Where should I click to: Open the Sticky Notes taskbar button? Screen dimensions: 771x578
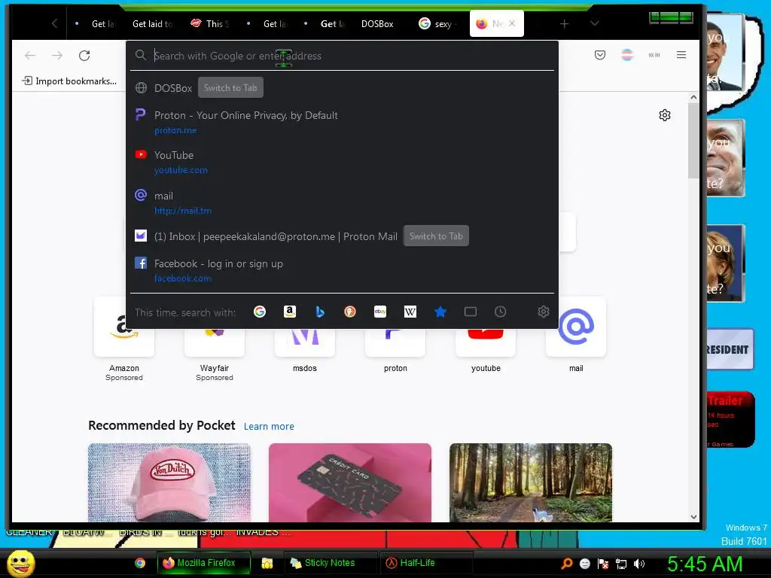[x=331, y=563]
